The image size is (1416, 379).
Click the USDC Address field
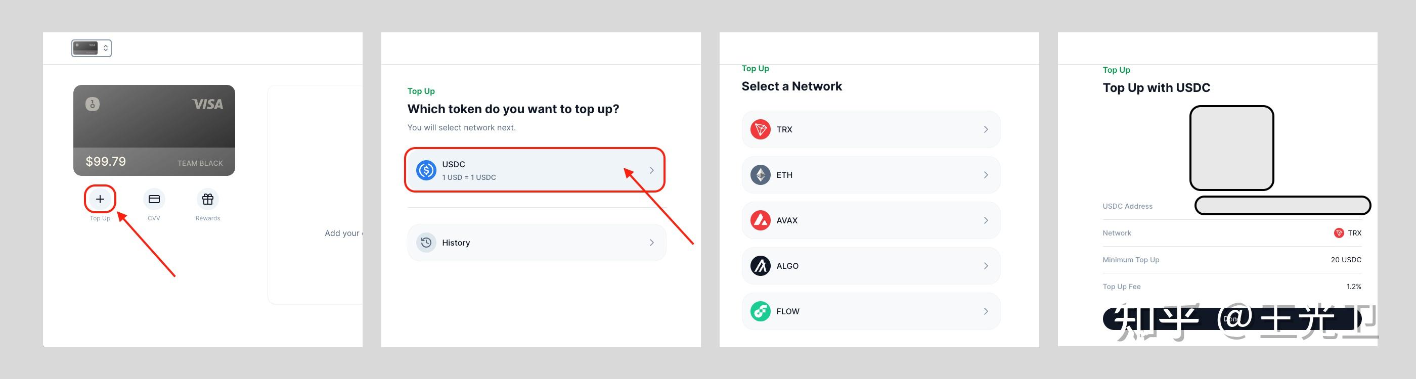pos(1282,206)
